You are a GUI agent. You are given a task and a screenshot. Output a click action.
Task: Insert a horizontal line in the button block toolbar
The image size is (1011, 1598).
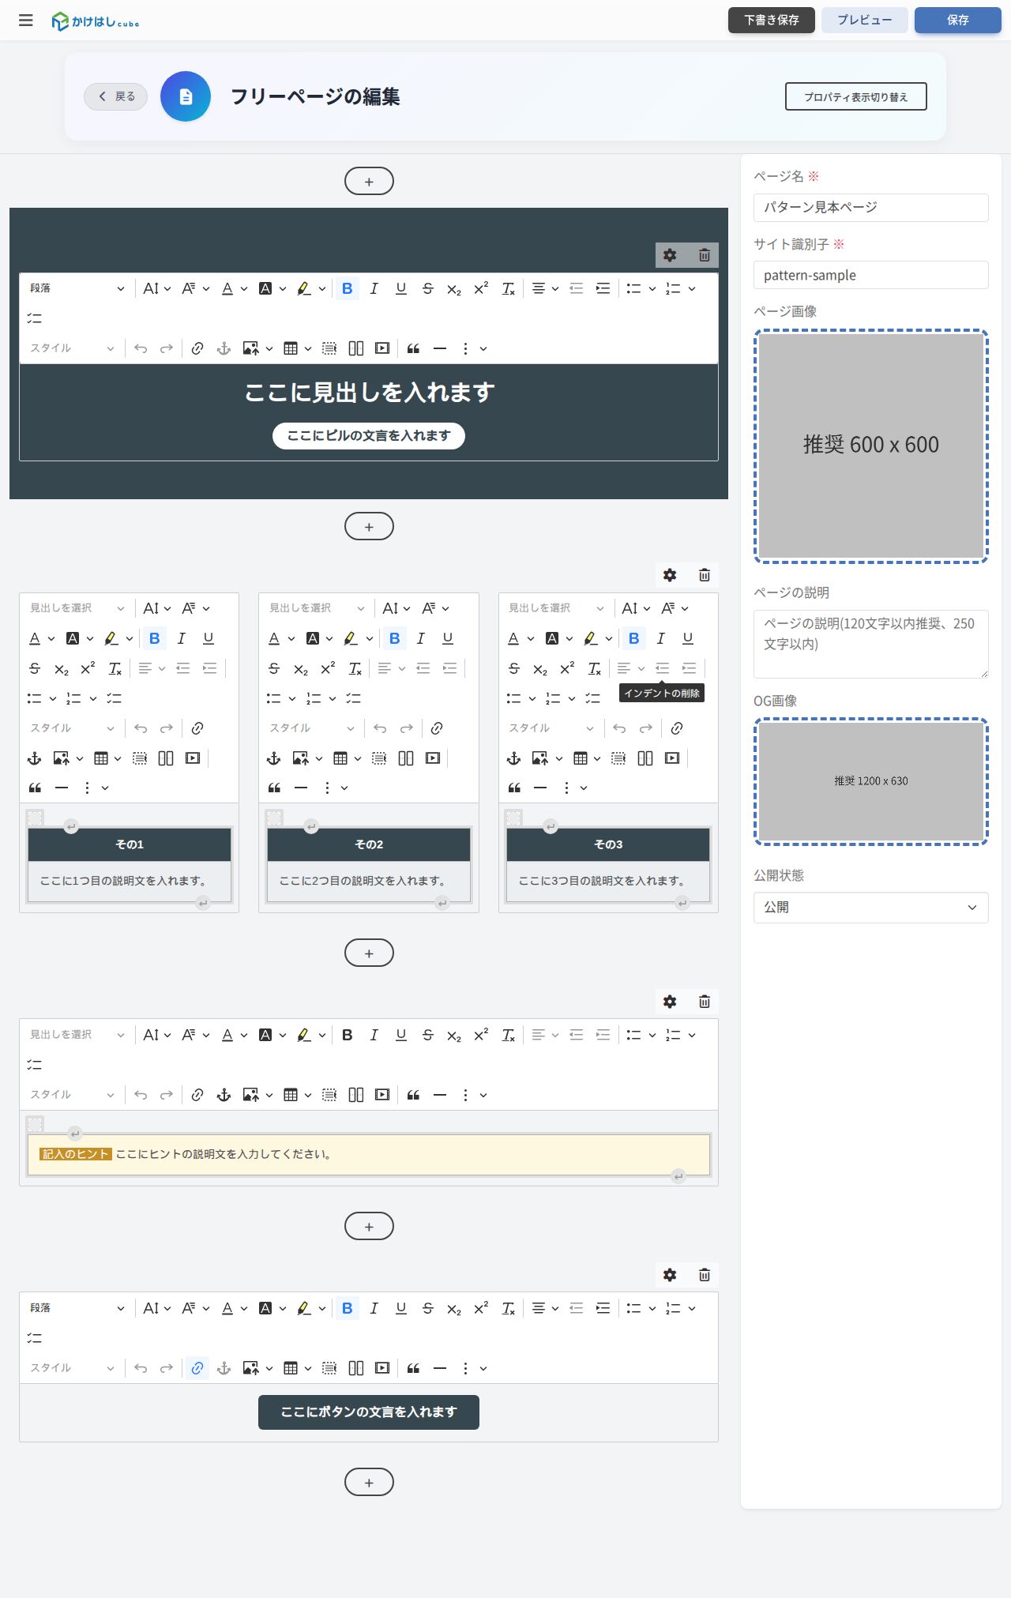click(440, 1368)
